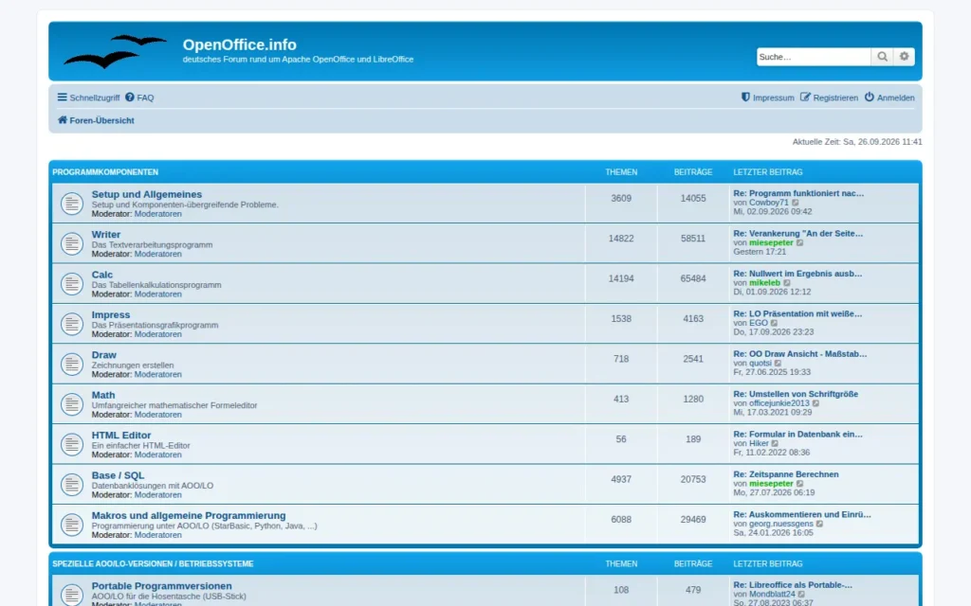This screenshot has height=606, width=971.
Task: View user profile Cowboy71
Action: (x=769, y=203)
